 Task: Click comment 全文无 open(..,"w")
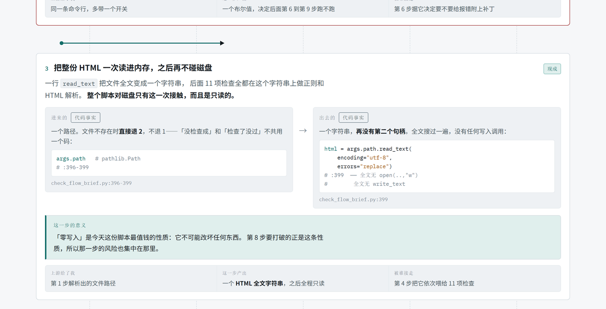pos(389,175)
